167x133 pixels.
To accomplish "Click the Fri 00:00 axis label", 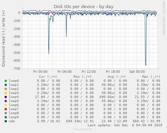I will coord(40,72).
